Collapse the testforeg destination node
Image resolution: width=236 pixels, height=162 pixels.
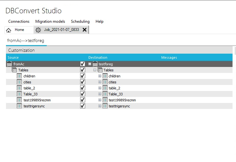90,64
